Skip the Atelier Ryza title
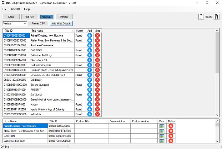222x149 pixels. (x=98, y=40)
